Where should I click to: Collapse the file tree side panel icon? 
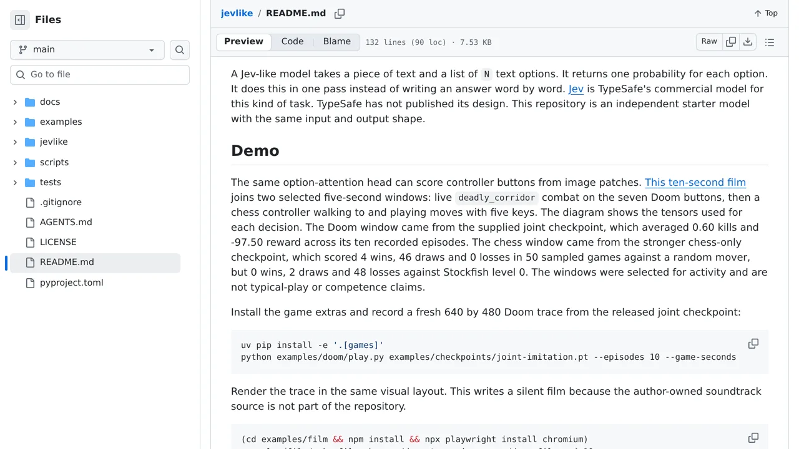coord(20,20)
